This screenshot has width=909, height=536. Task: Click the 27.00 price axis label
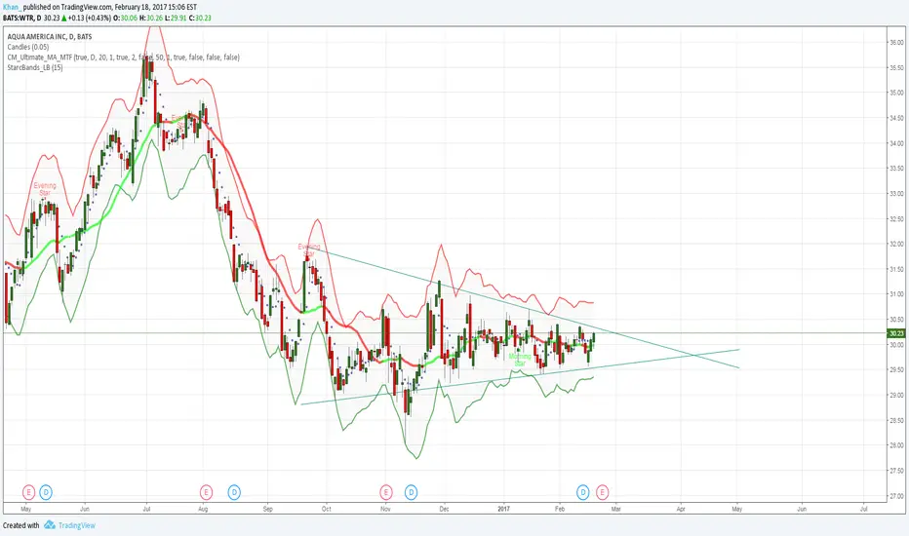(x=896, y=496)
